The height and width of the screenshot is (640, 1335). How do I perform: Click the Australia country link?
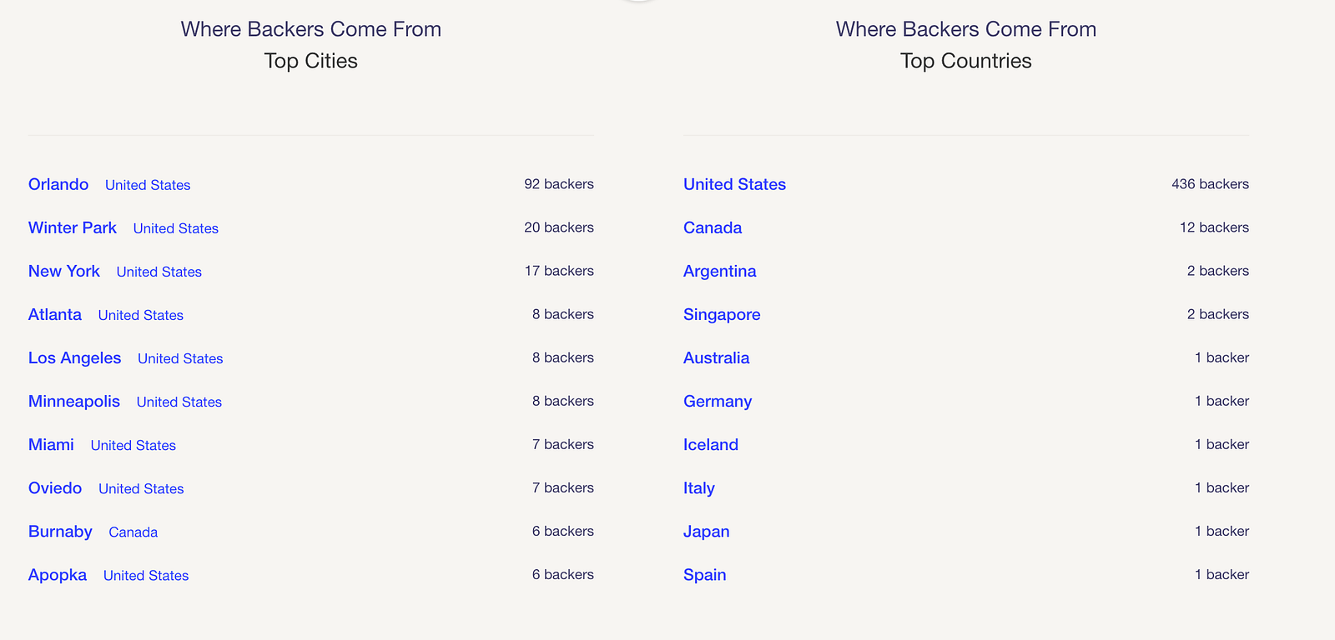tap(716, 357)
